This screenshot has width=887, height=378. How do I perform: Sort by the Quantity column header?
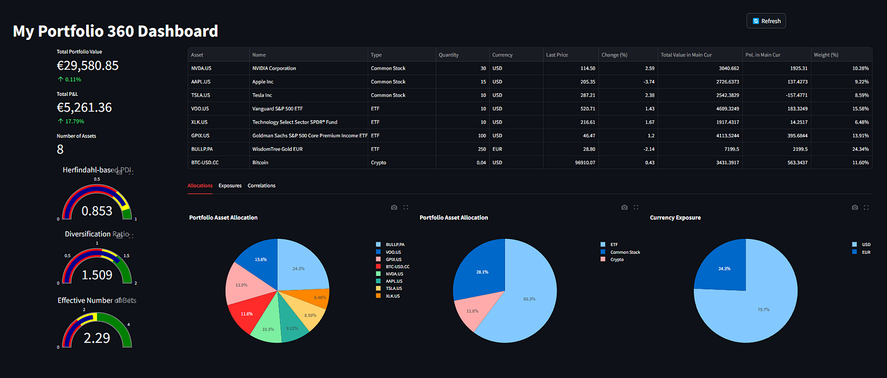[x=463, y=55]
